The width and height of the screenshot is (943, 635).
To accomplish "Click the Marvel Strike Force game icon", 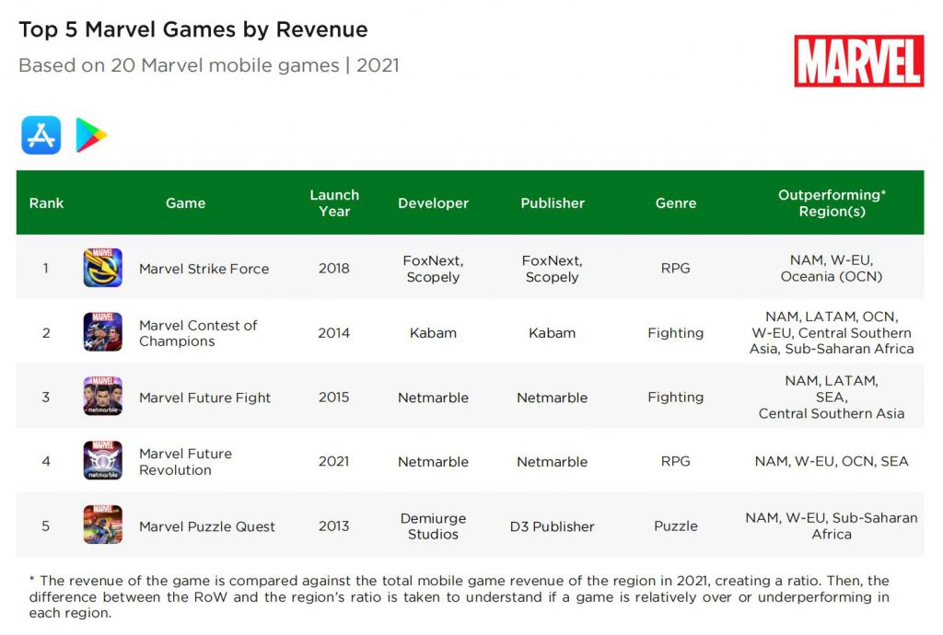I will pos(102,268).
